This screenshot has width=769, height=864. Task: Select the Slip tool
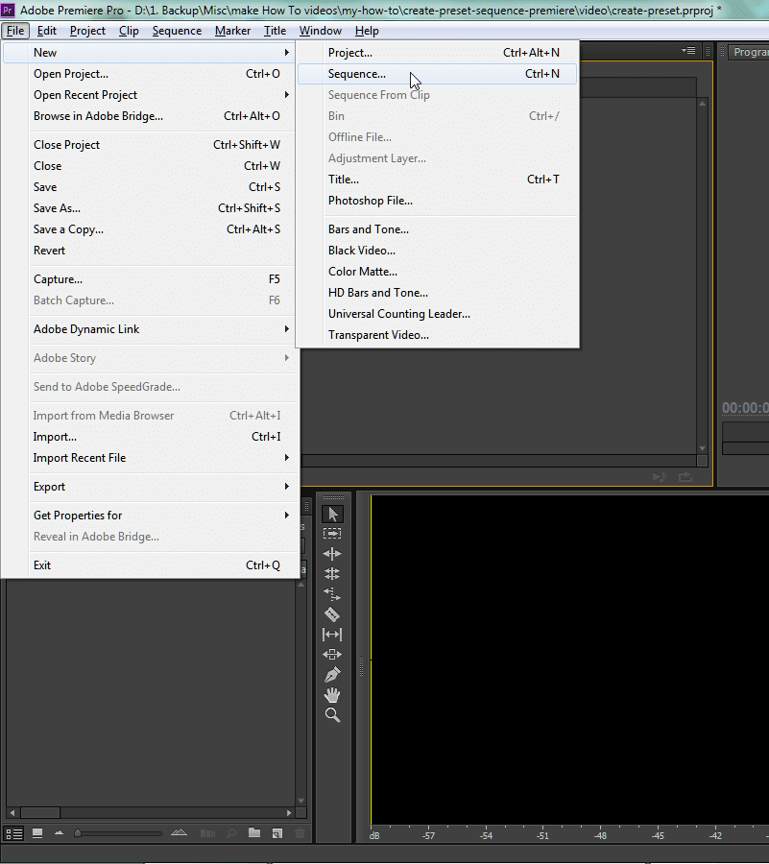[x=332, y=635]
